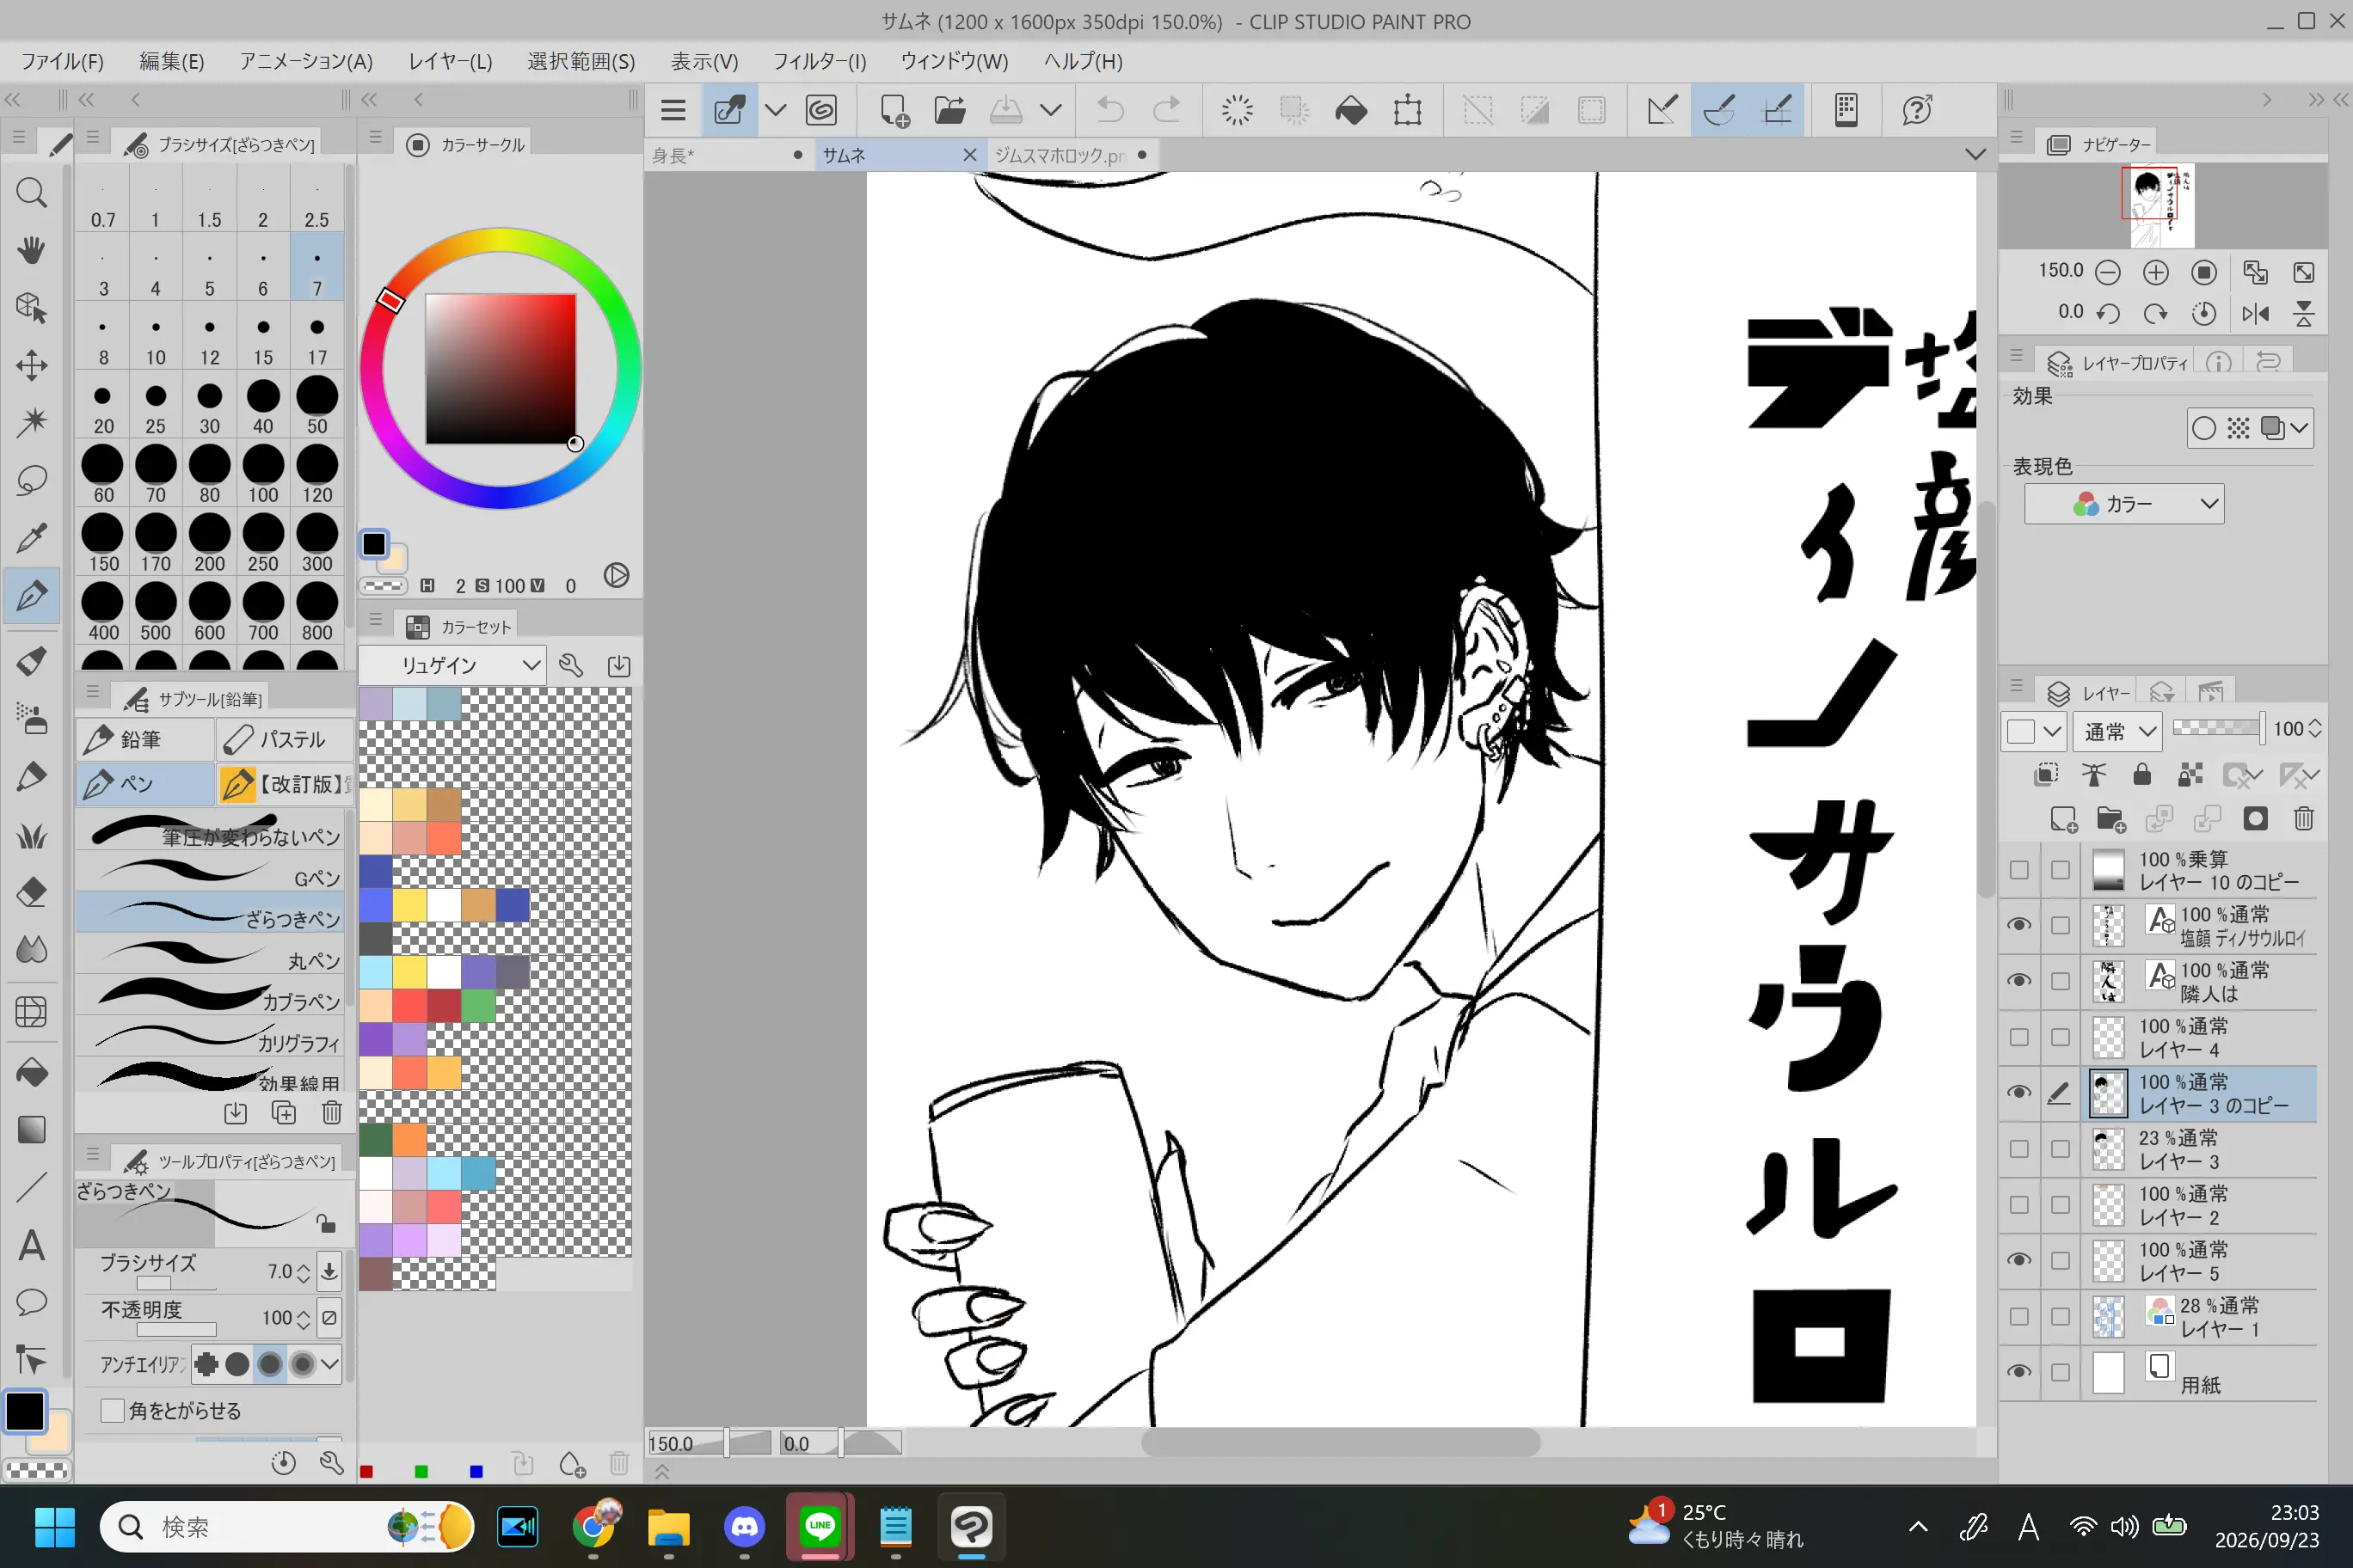Select the Text tool (A icon)
2353x1568 pixels.
pos(31,1246)
